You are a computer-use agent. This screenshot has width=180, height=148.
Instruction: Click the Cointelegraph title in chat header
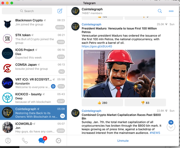click(92, 9)
